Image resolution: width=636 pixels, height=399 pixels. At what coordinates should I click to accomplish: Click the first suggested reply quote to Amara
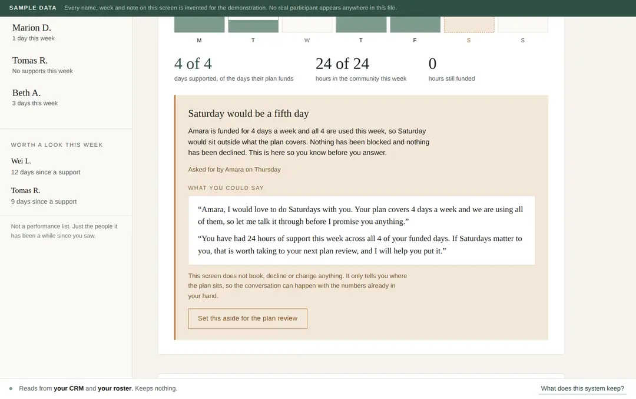(360, 216)
